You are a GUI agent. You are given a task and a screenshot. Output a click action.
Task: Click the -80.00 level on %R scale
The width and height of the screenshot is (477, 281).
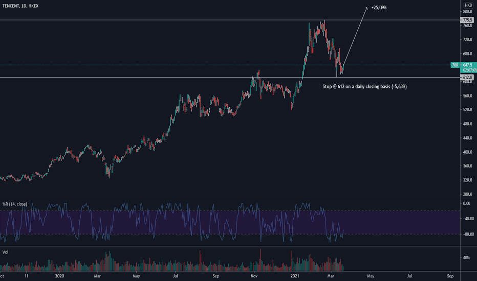click(x=468, y=234)
